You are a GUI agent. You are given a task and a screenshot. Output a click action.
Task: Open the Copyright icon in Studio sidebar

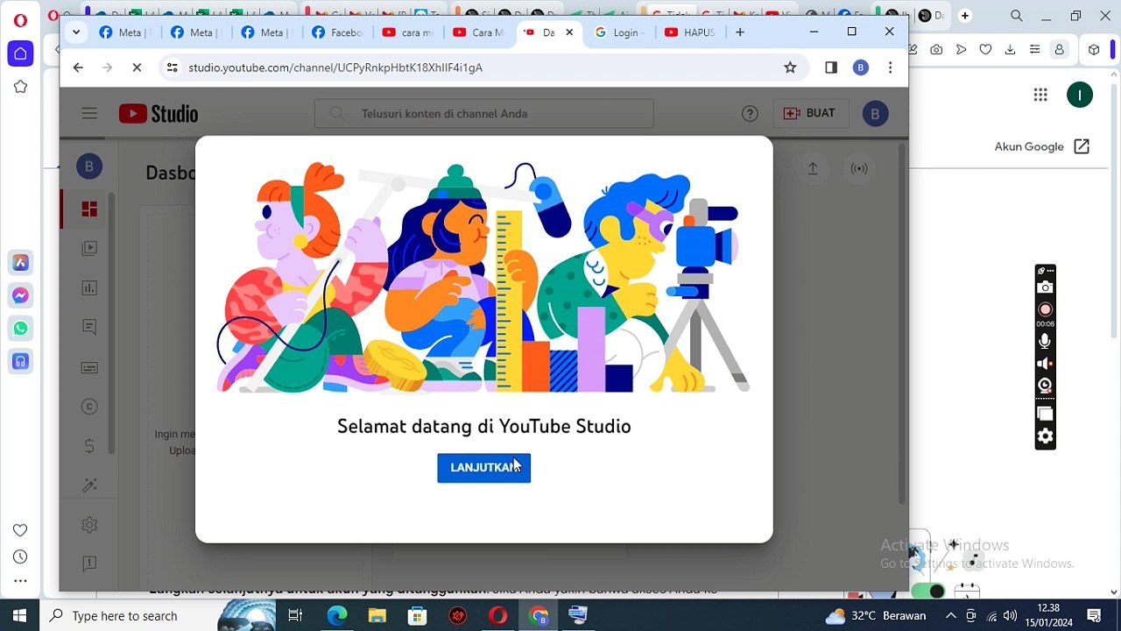89,407
